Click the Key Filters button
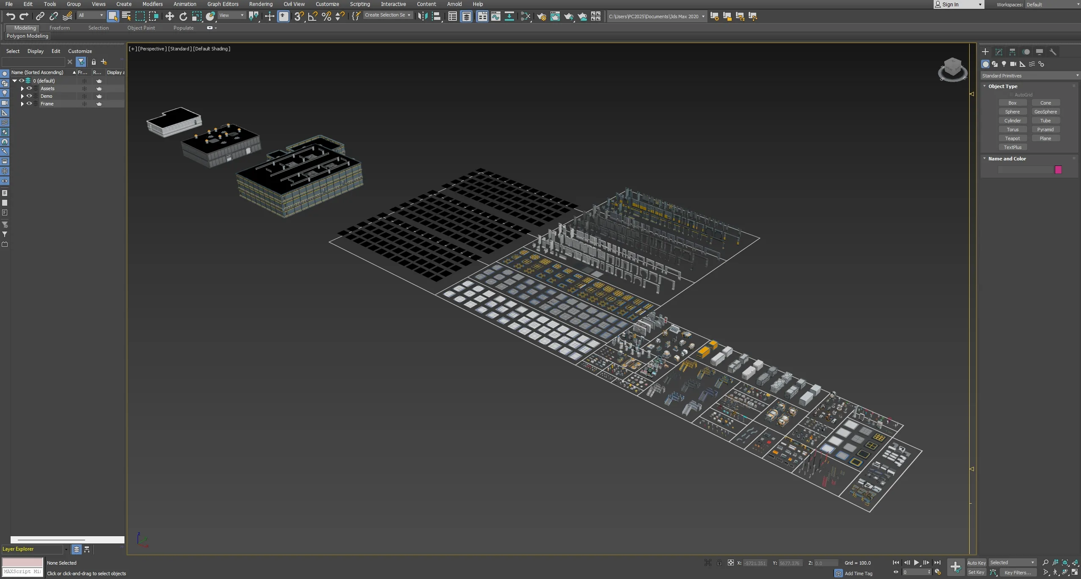This screenshot has height=579, width=1081. tap(1017, 572)
